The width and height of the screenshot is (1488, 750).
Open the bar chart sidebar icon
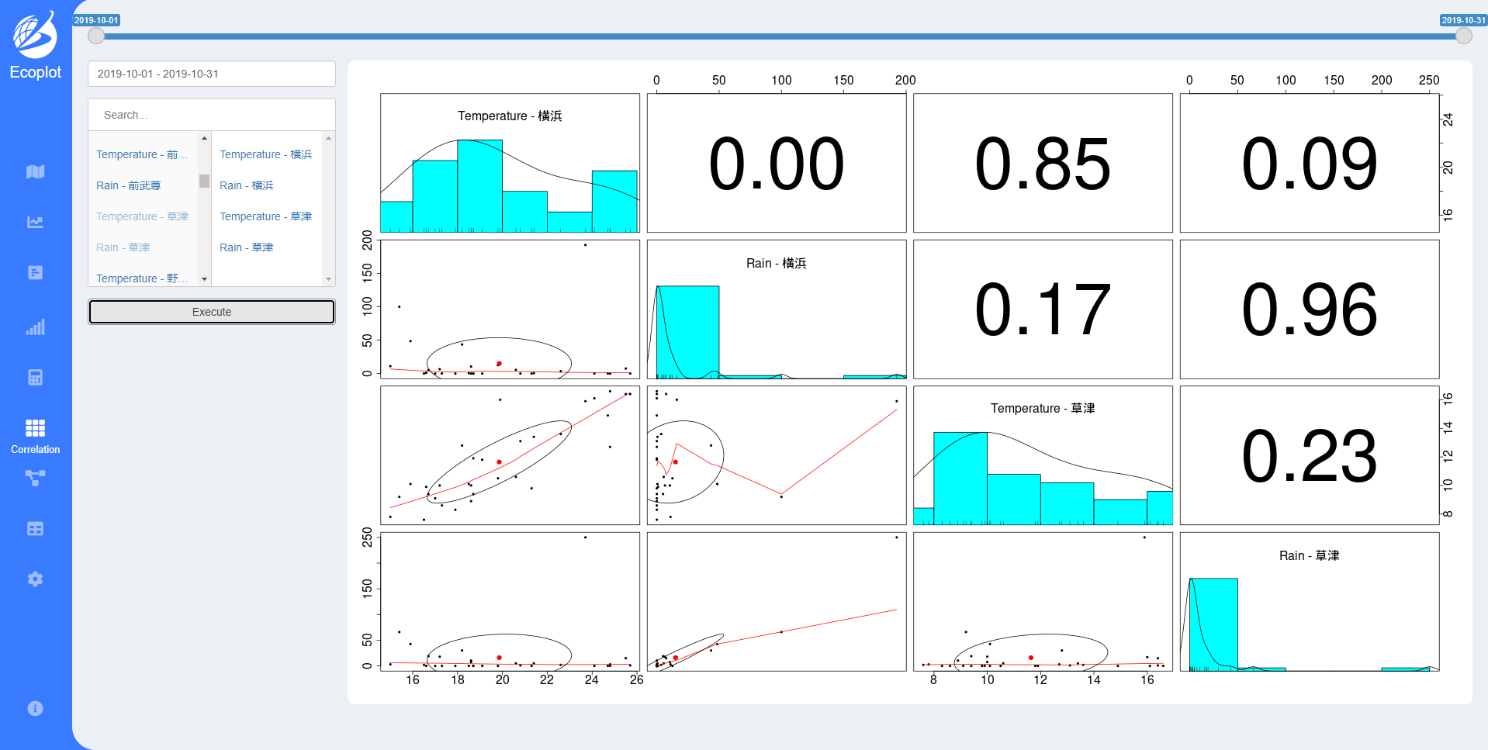pyautogui.click(x=35, y=327)
